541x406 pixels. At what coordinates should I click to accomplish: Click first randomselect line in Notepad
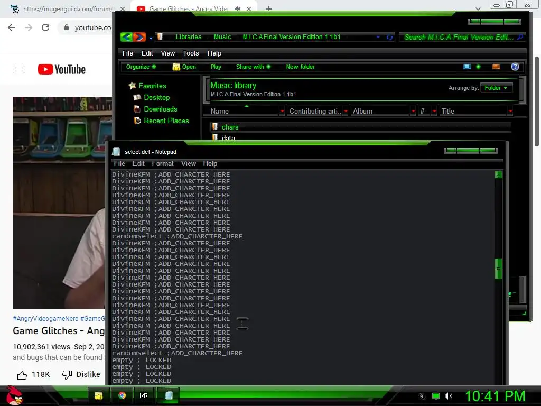(x=177, y=236)
